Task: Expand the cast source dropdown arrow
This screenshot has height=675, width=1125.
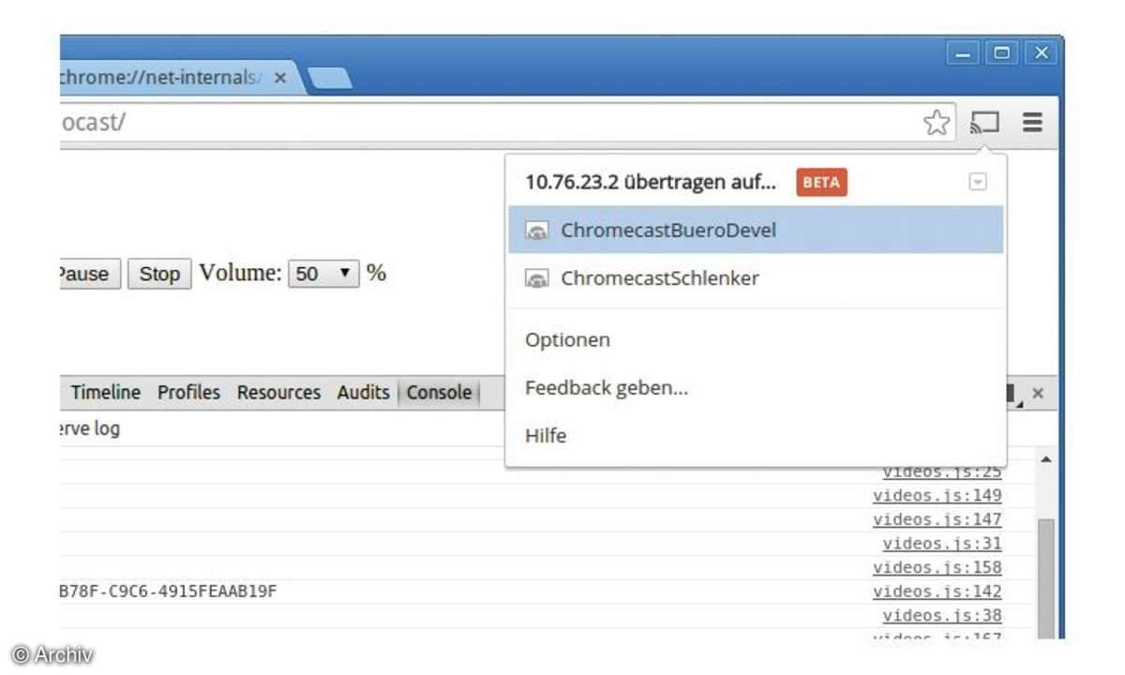Action: (978, 182)
